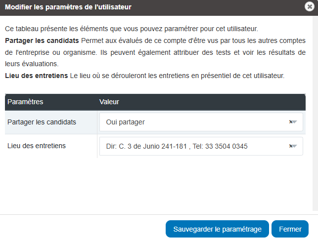The height and width of the screenshot is (239, 318).
Task: Click the Partager les candidats row label
Action: (42, 122)
